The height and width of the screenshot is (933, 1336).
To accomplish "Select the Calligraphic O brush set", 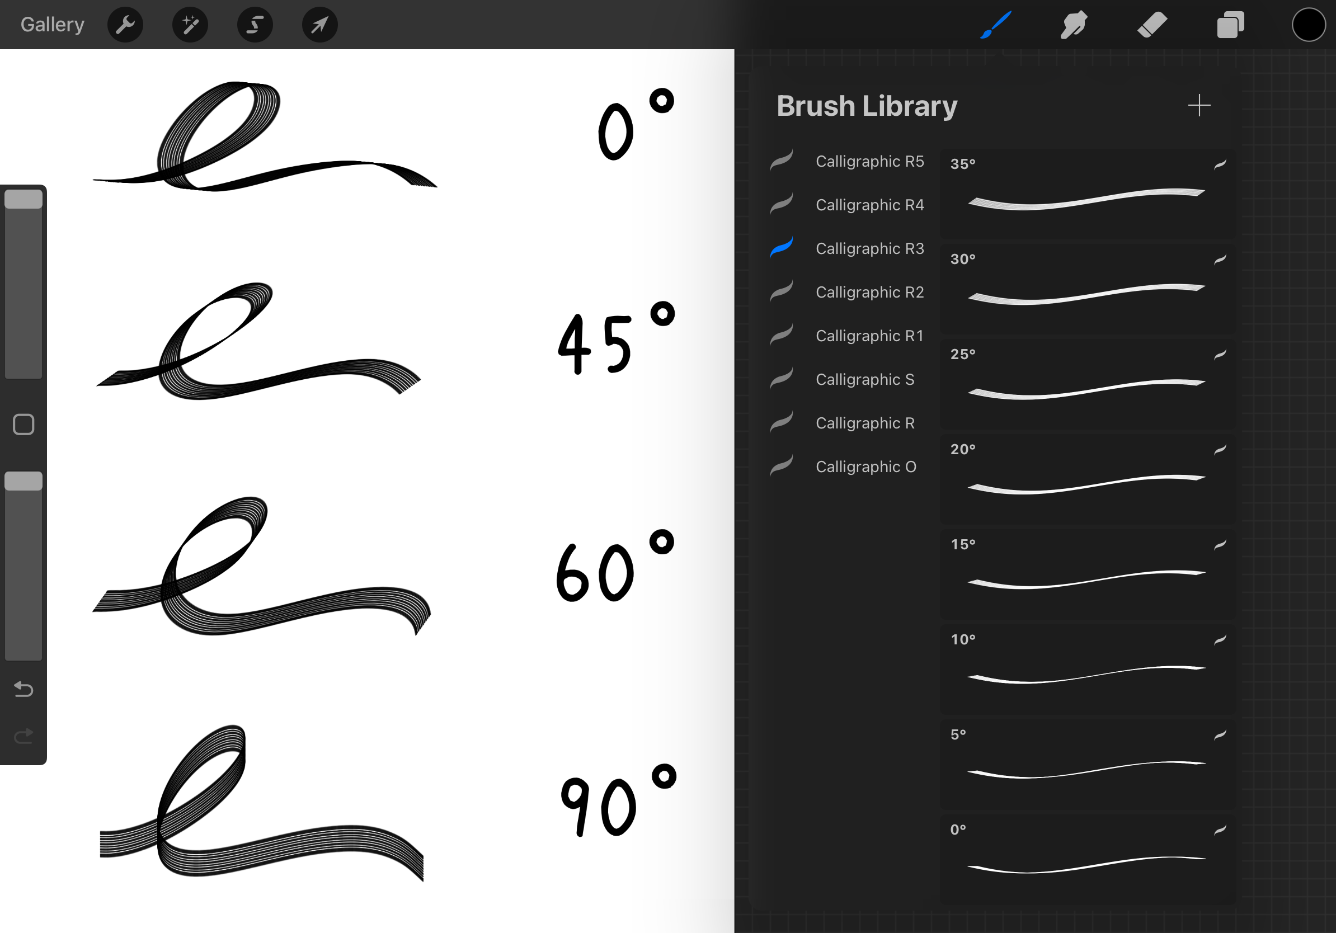I will [866, 466].
